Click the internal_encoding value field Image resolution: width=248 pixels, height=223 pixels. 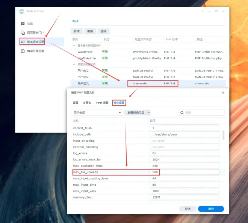coord(184,147)
